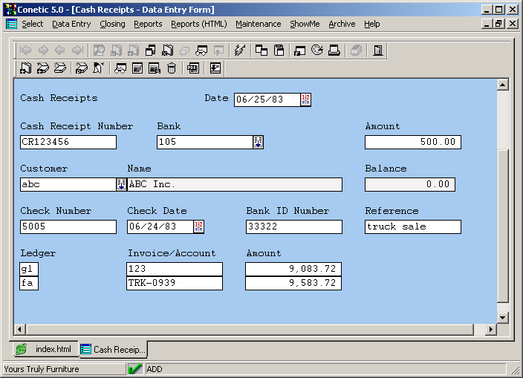Click the trash can delete icon
The width and height of the screenshot is (523, 378).
172,68
